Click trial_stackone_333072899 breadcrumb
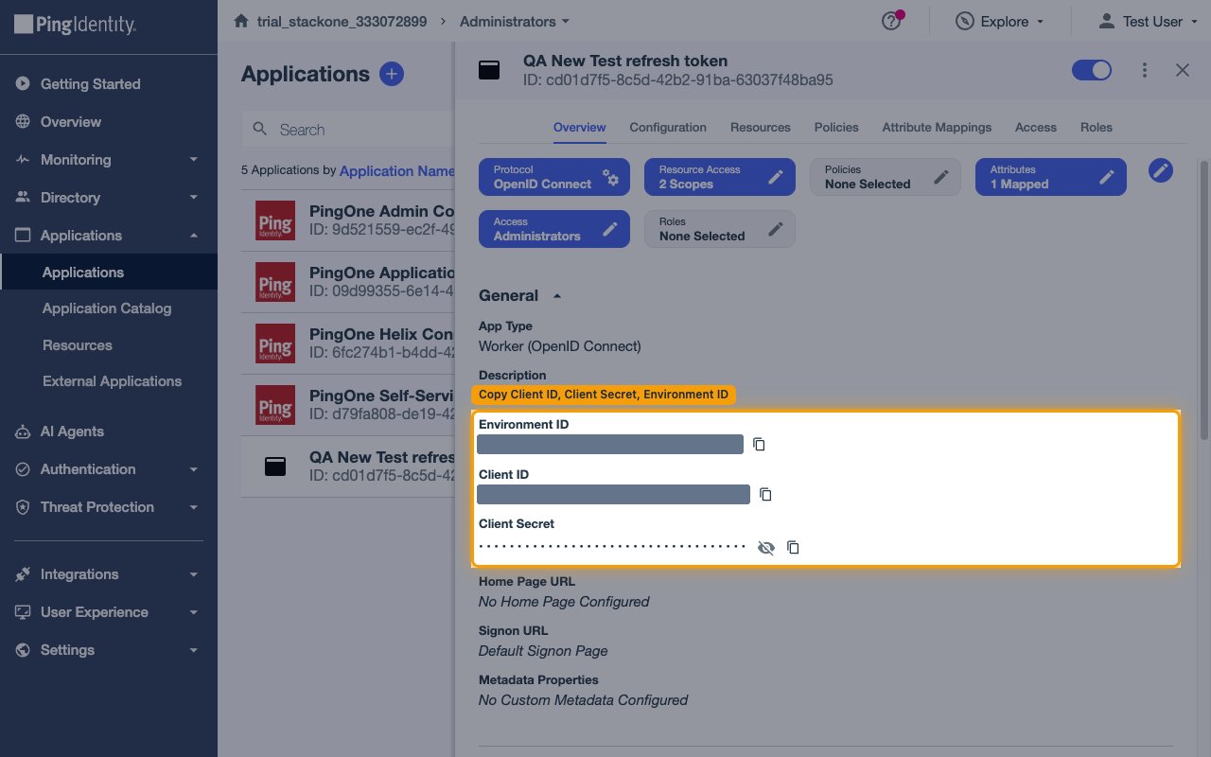The width and height of the screenshot is (1211, 757). pyautogui.click(x=342, y=21)
